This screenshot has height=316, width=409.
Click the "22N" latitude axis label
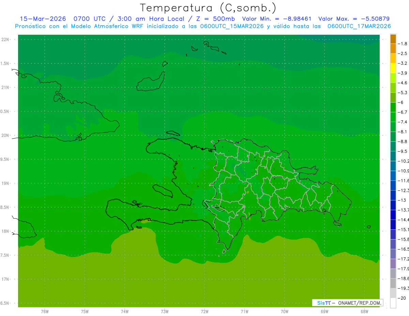[5, 40]
